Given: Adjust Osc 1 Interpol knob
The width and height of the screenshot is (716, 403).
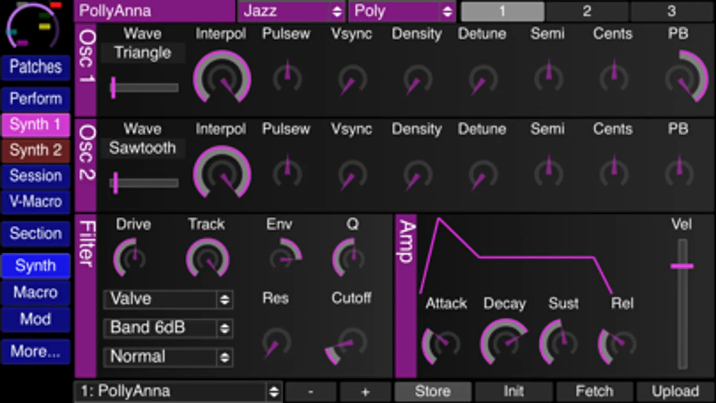Looking at the screenshot, I should pyautogui.click(x=222, y=77).
